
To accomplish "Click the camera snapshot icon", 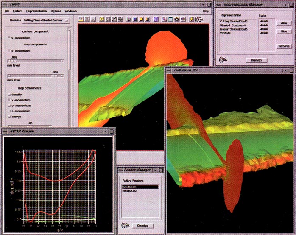I will (x=177, y=19).
